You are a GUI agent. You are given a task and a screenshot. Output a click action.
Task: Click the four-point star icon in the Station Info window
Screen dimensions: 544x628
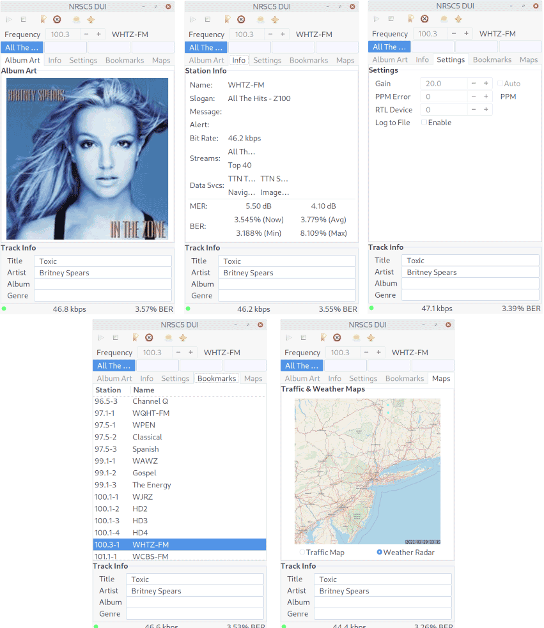point(275,19)
